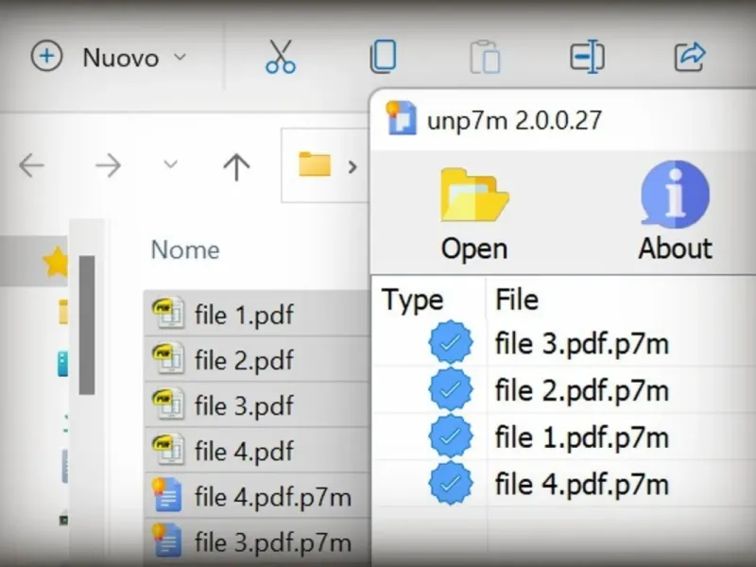The width and height of the screenshot is (756, 567).
Task: Click the Copy icon in Explorer toolbar
Action: point(384,57)
